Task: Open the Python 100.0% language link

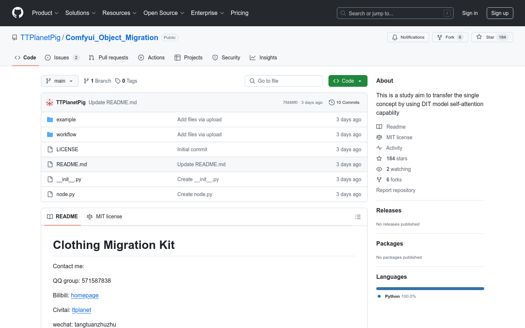Action: coord(397,296)
